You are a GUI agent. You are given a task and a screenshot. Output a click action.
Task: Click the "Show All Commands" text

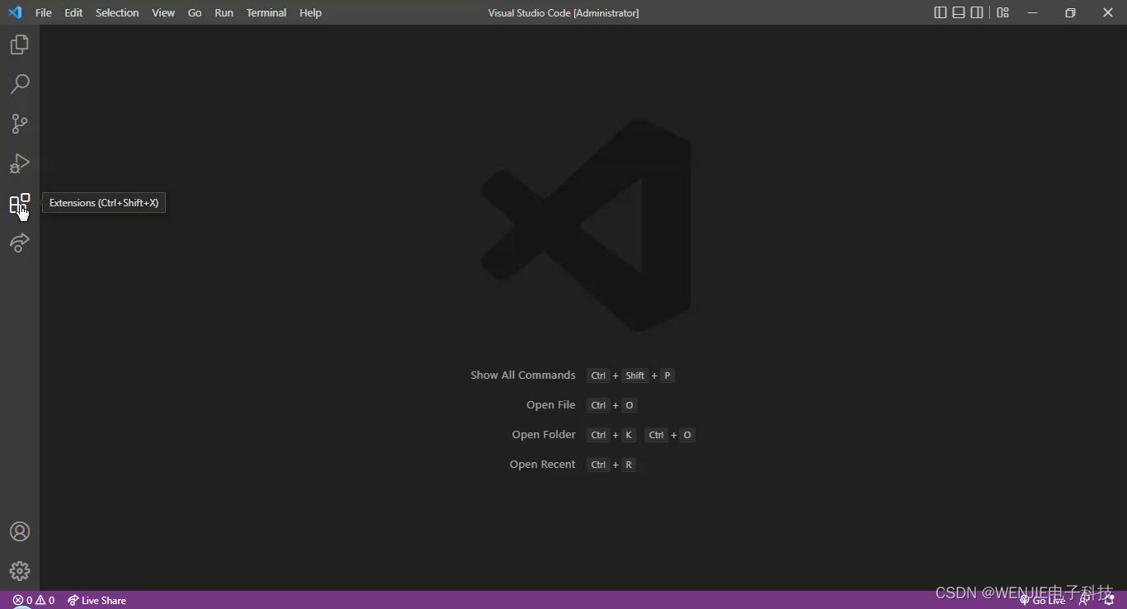pyautogui.click(x=523, y=375)
